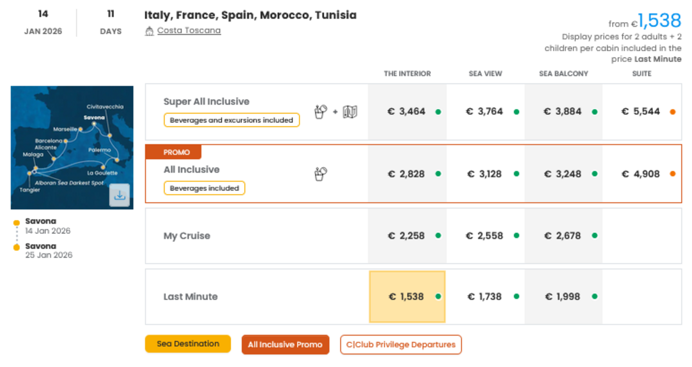Click the All Inclusive Promo tag
This screenshot has width=692, height=367.
point(285,345)
